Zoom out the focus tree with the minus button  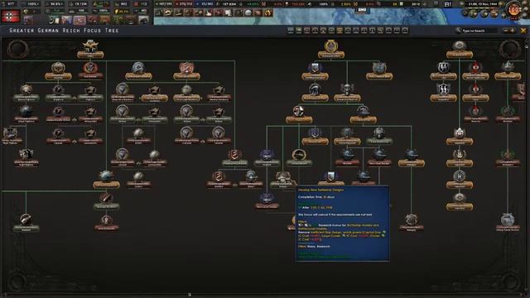pyautogui.click(x=506, y=31)
